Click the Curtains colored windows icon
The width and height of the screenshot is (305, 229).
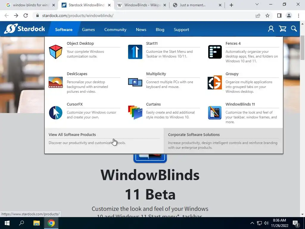click(x=135, y=112)
